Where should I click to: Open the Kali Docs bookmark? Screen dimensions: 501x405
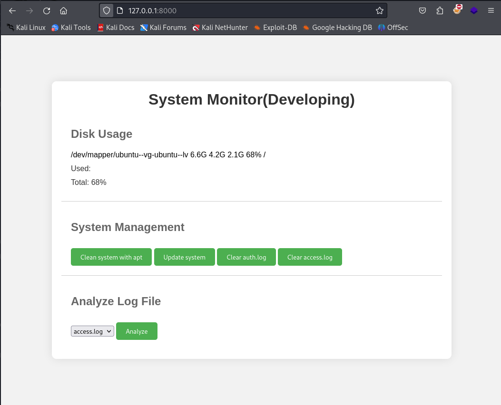point(116,28)
